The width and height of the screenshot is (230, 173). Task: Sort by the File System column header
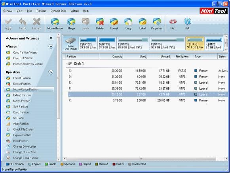(182, 56)
